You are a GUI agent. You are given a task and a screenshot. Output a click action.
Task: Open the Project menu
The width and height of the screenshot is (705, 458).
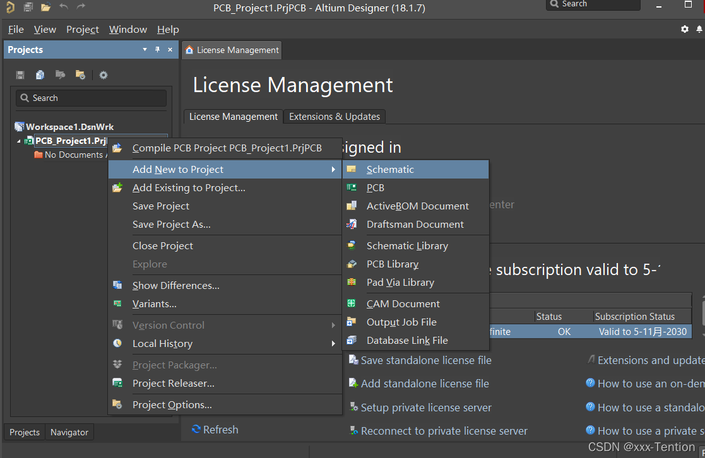point(83,30)
